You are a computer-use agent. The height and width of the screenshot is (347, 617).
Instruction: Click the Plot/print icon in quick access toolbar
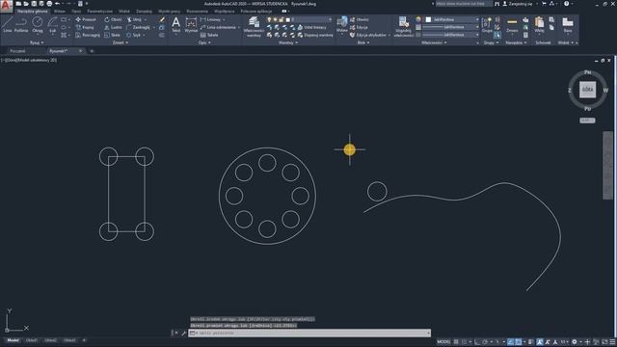[49, 4]
